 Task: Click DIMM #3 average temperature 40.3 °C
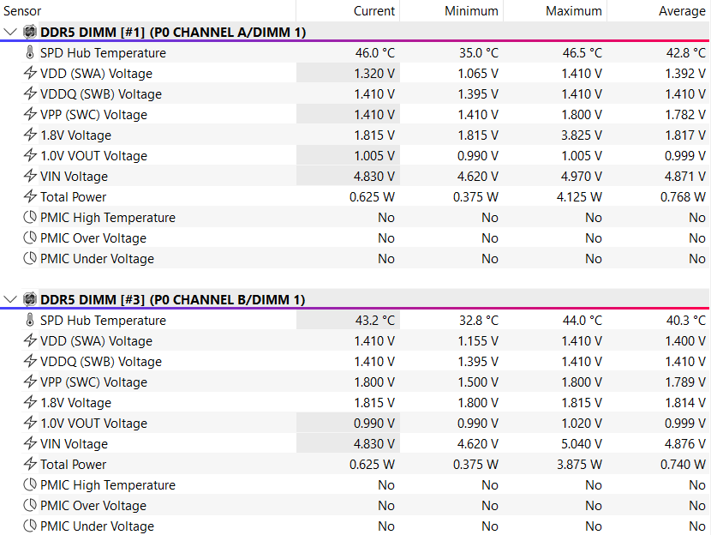click(x=685, y=320)
